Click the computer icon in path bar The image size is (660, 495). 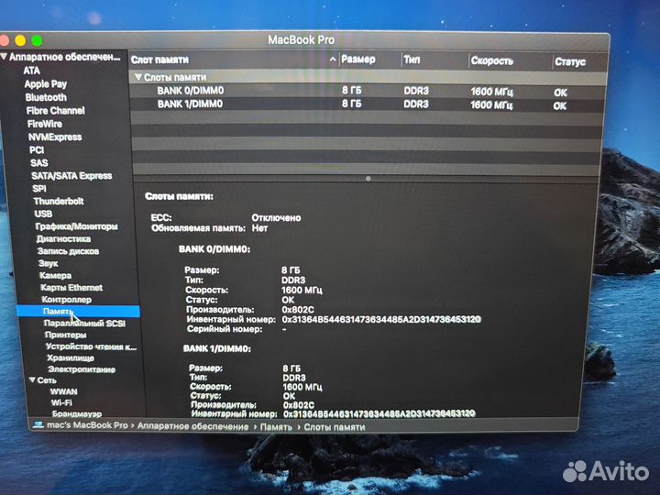(38, 424)
